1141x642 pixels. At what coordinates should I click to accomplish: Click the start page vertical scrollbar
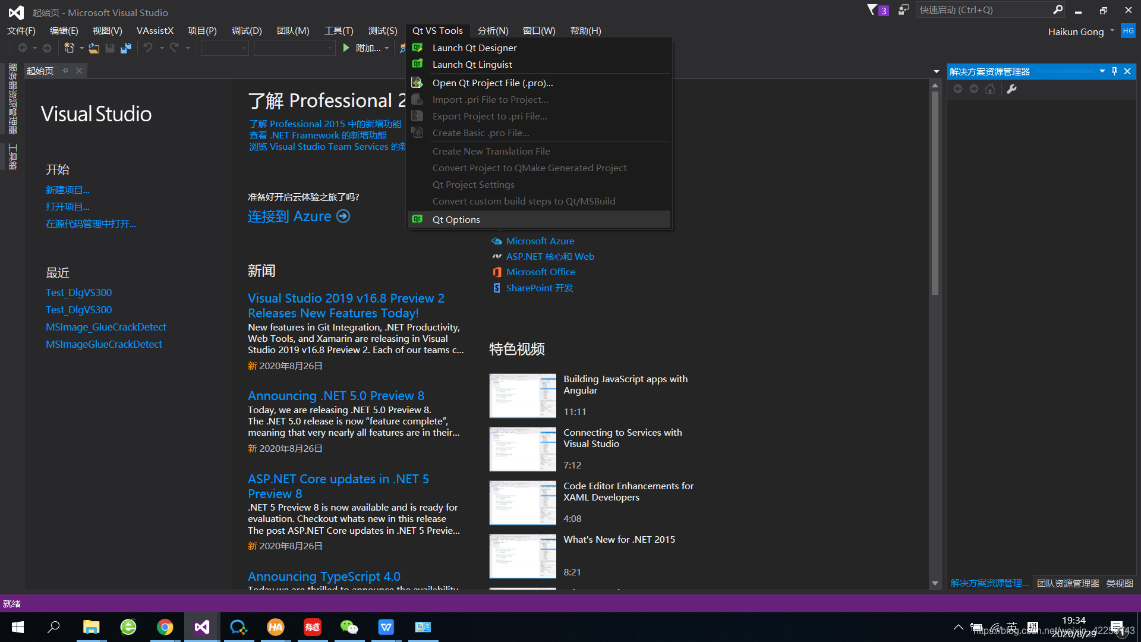935,190
